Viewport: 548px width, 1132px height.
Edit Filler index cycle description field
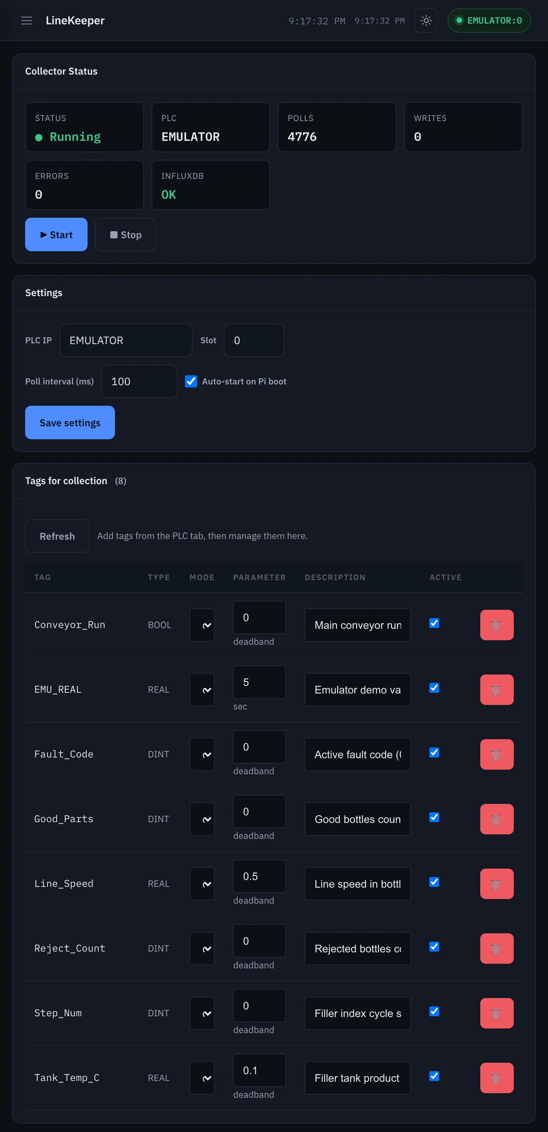(357, 1013)
